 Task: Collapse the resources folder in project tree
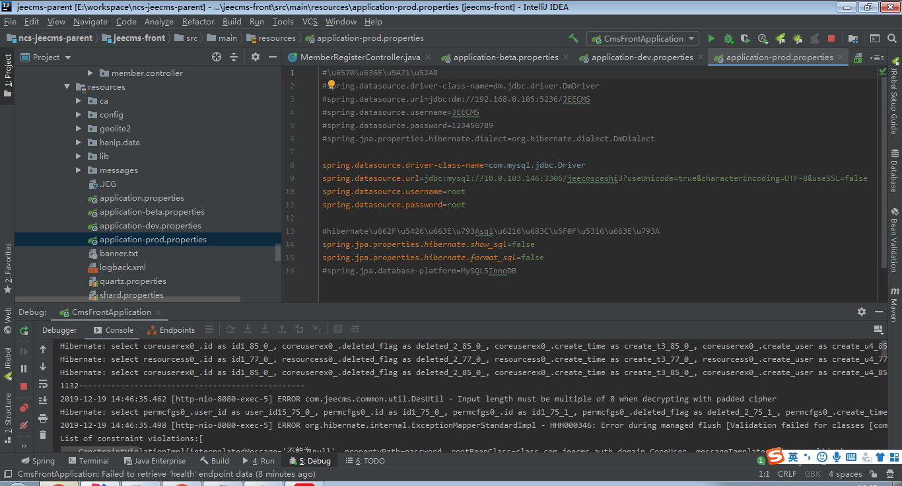pyautogui.click(x=67, y=87)
